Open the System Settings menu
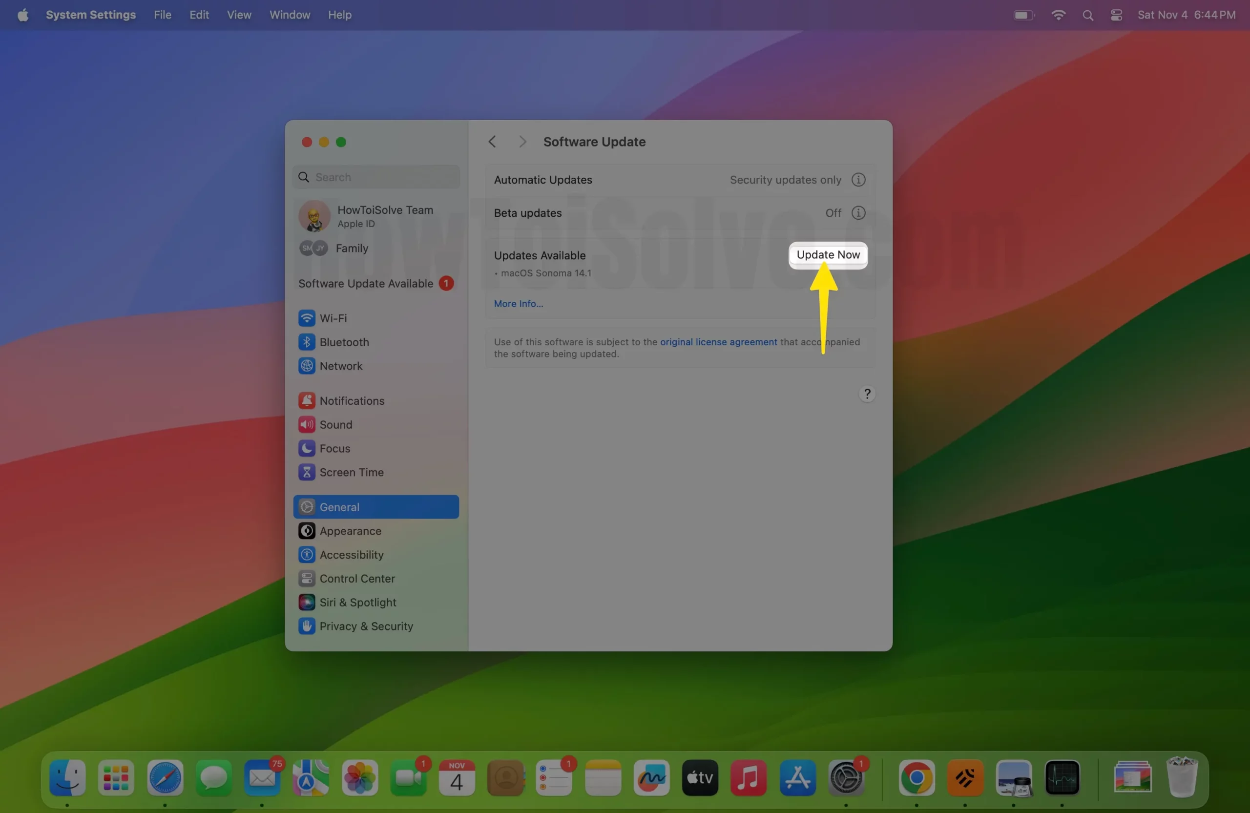 (90, 15)
